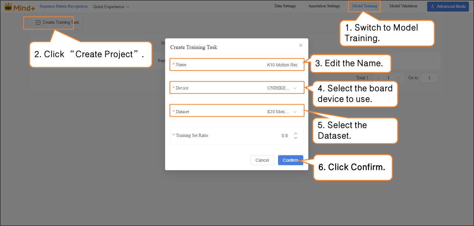This screenshot has height=226, width=474.
Task: Go to the Model Validation tab
Action: point(403,6)
